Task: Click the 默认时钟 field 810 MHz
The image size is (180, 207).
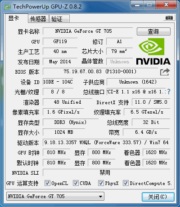Action: click(x=57, y=163)
